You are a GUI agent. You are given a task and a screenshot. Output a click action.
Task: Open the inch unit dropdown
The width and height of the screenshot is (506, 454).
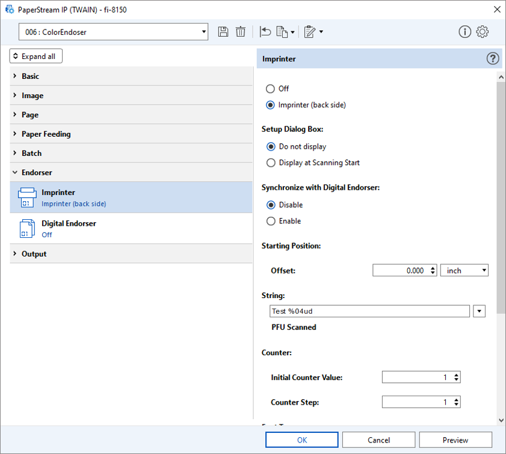[x=464, y=270]
